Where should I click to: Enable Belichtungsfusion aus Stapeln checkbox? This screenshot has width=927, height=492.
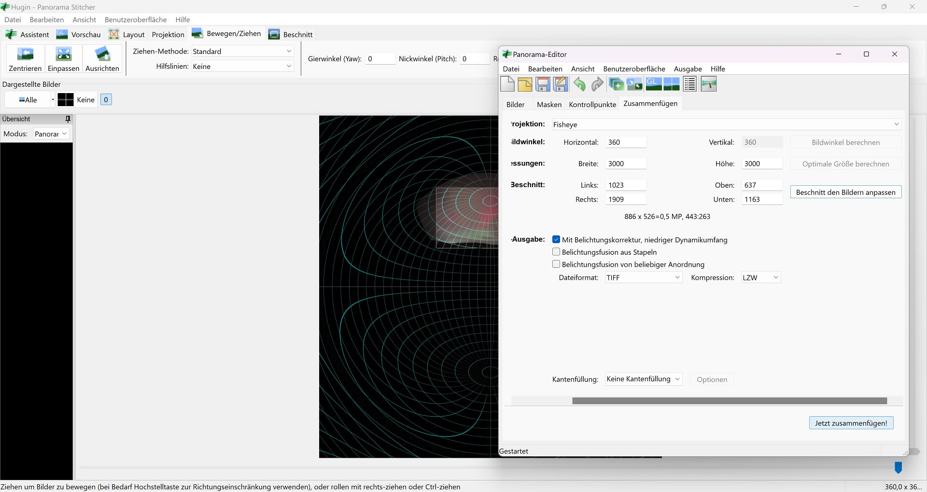(x=556, y=252)
